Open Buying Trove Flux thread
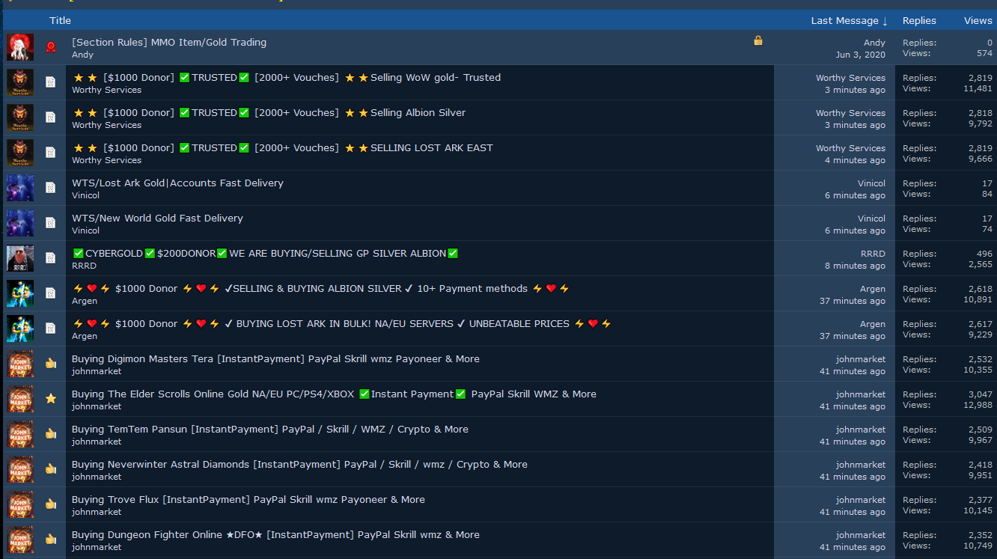This screenshot has height=559, width=997. 249,499
